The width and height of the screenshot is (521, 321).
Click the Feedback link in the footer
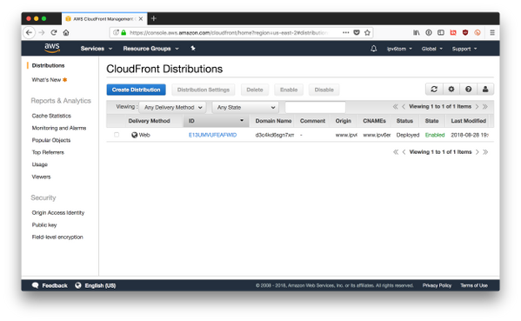click(x=50, y=285)
